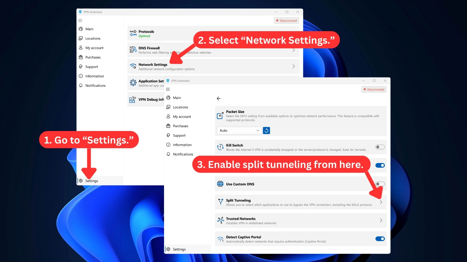Image resolution: width=467 pixels, height=262 pixels.
Task: Open Application Settings row in back window
Action: coord(146,83)
